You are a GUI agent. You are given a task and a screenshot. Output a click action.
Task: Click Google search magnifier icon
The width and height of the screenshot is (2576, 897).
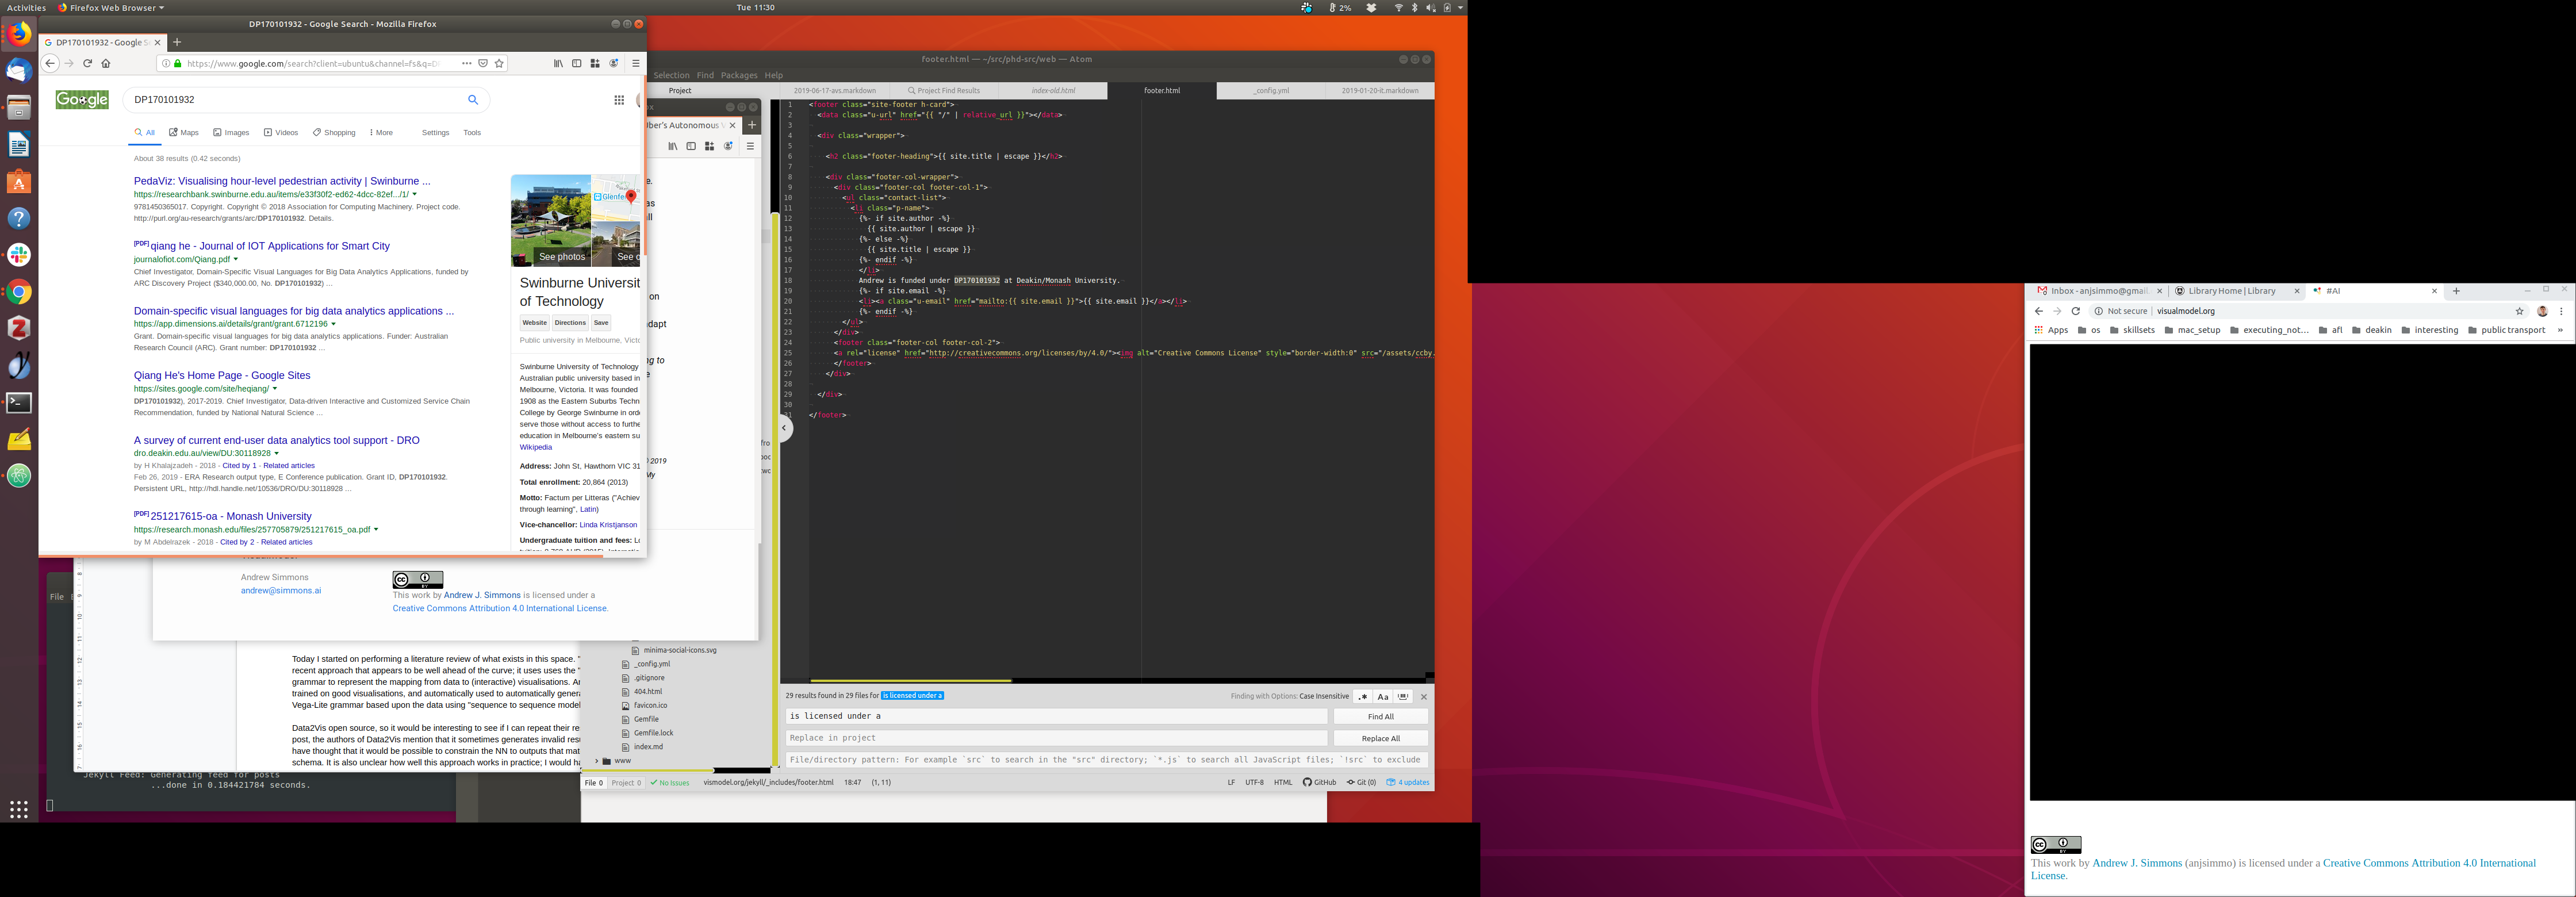click(473, 99)
